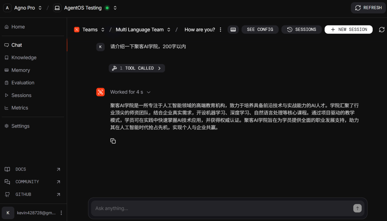Click the green status indicator next to AgentOS Testing
The width and height of the screenshot is (387, 221).
pyautogui.click(x=107, y=8)
